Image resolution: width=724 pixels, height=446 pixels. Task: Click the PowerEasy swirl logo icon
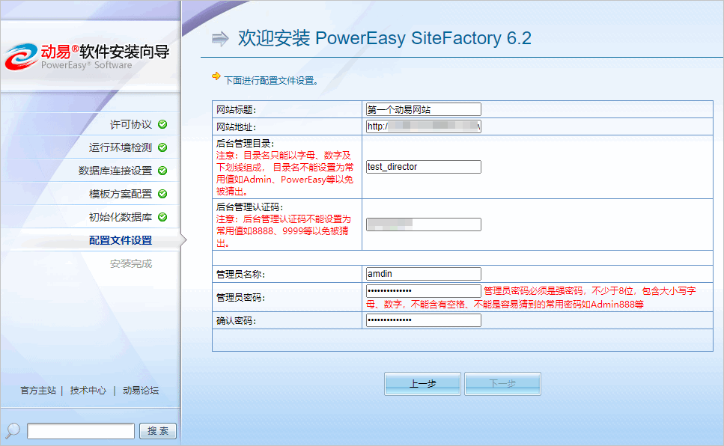click(x=21, y=57)
